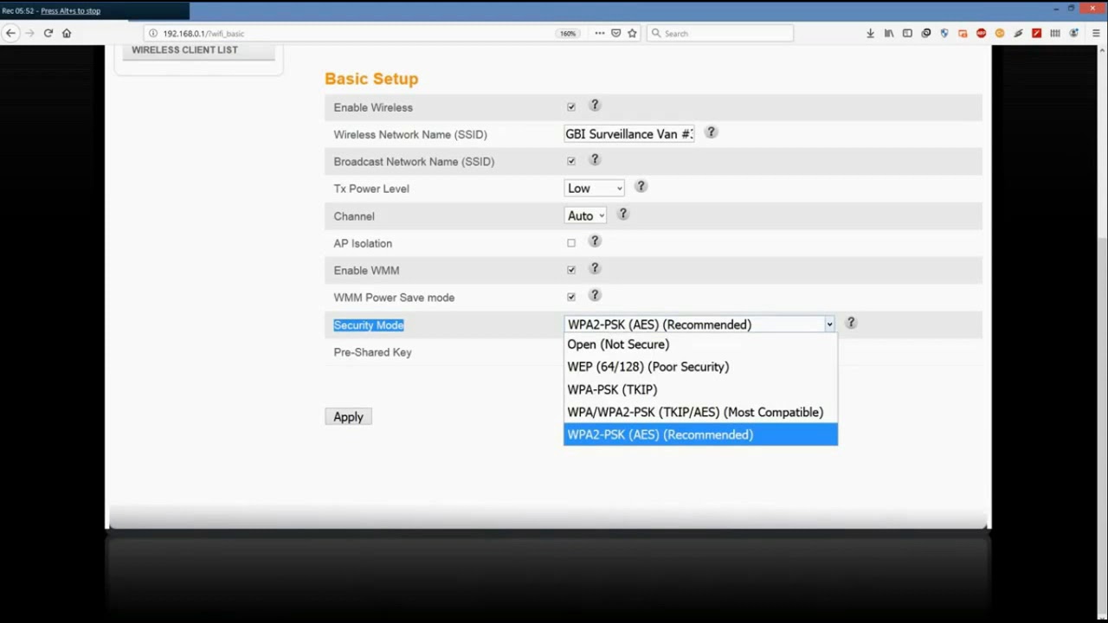Open the browser home page

click(67, 33)
